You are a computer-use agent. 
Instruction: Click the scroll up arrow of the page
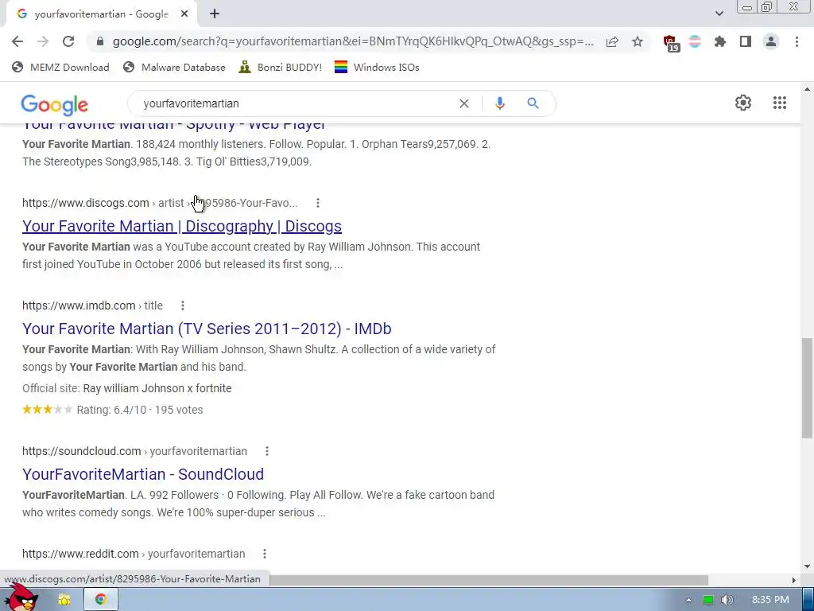coord(808,89)
